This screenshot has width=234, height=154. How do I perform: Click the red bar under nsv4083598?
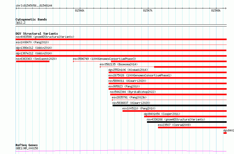click(x=121, y=39)
